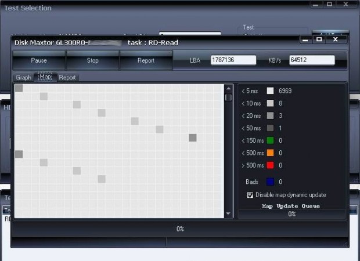Click the red >500 ms color swatch
The height and width of the screenshot is (261, 360).
point(270,165)
